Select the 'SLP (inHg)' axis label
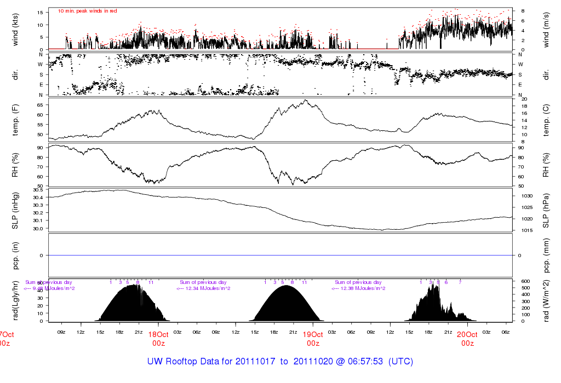561x383 pixels. pyautogui.click(x=15, y=211)
